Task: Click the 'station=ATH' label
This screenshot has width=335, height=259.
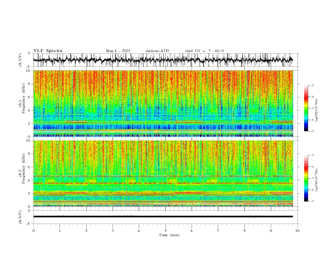Action: click(x=157, y=51)
